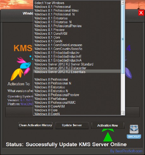Close the KMS activator window

141,13
